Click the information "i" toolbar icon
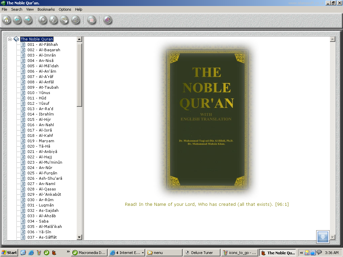 point(53,20)
